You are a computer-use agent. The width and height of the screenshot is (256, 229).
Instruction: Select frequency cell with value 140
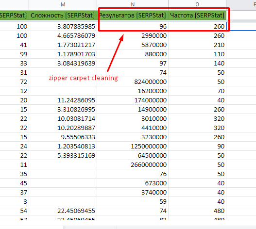(x=197, y=63)
